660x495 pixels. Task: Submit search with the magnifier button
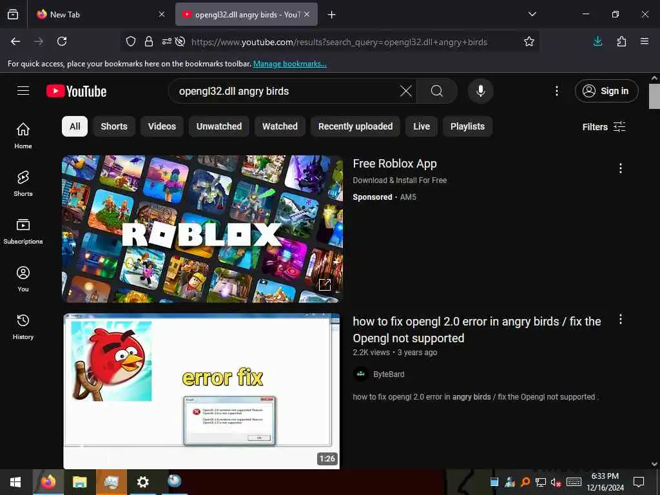(x=437, y=91)
